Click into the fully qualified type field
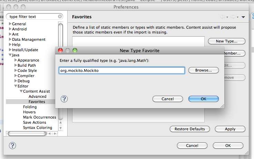This screenshot has width=254, height=159. [x=122, y=71]
